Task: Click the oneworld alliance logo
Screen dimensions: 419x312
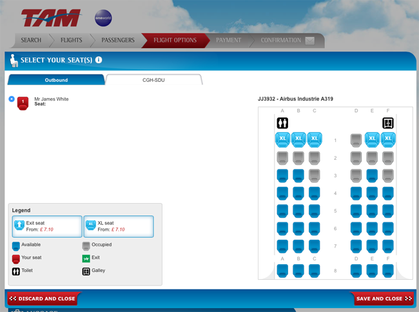Action: [103, 18]
